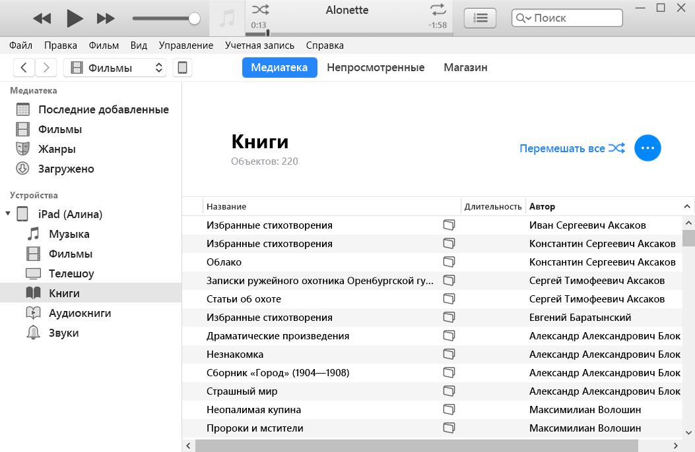This screenshot has width=695, height=452.
Task: Go back with the left arrow button
Action: (x=24, y=68)
